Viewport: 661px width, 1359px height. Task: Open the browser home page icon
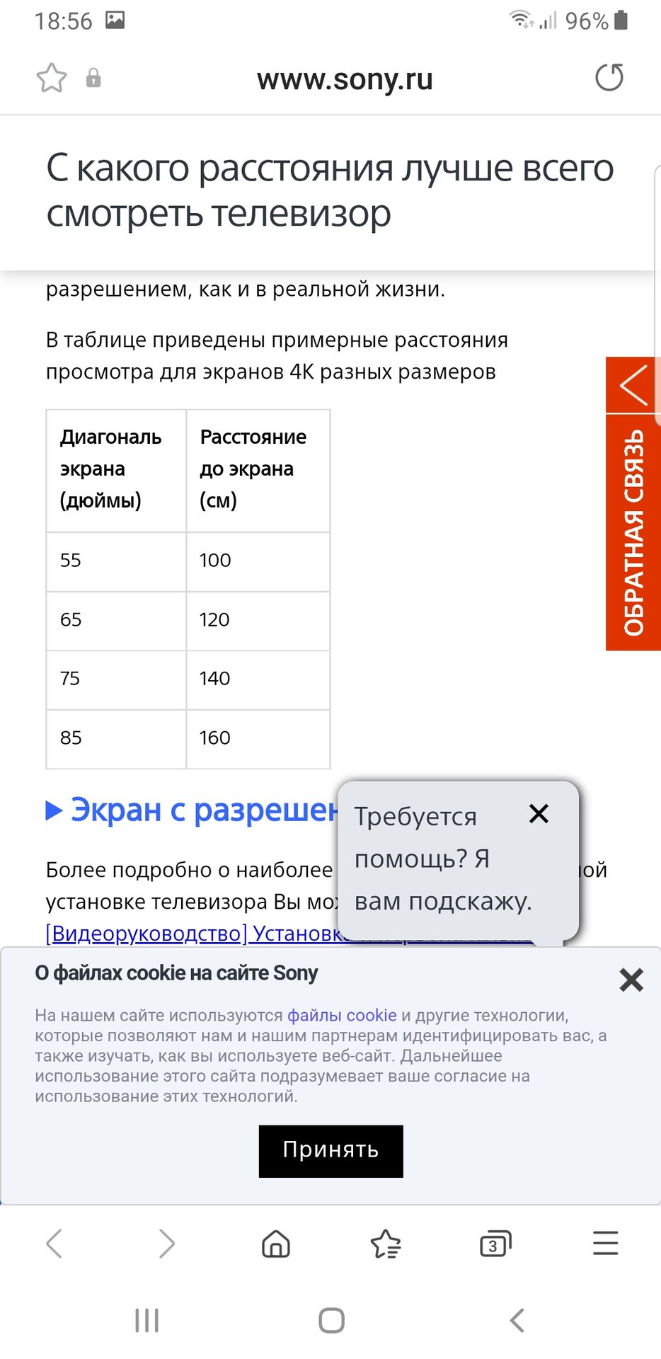pyautogui.click(x=276, y=1244)
